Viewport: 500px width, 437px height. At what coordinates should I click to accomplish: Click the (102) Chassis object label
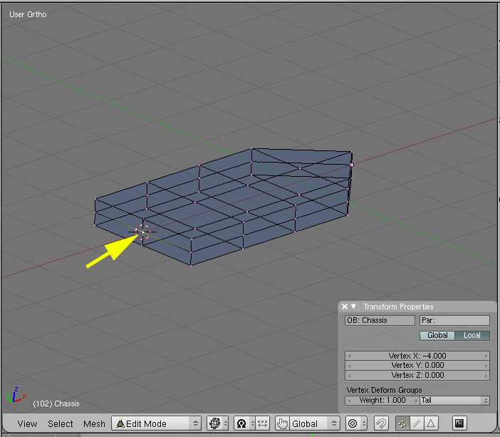[x=56, y=403]
